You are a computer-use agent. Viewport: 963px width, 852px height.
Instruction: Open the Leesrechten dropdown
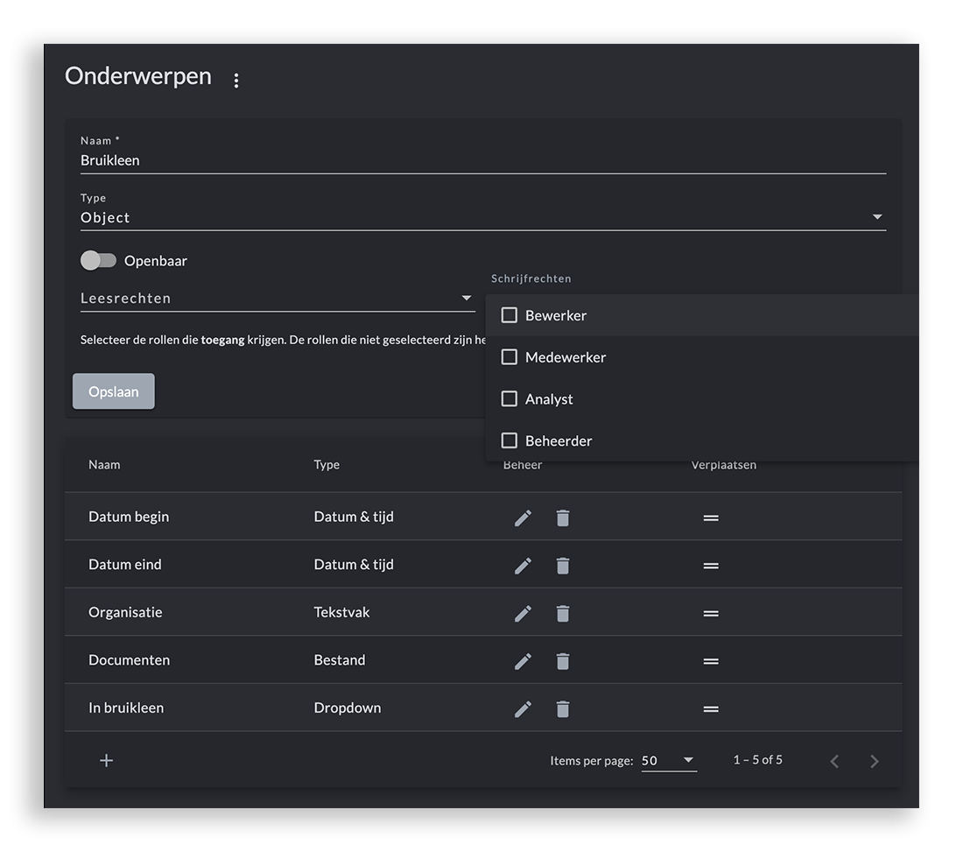[x=277, y=299]
